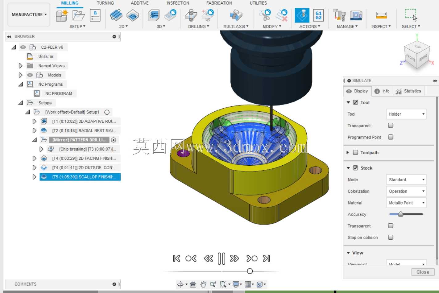Click the Hole Recognition icon
The image size is (439, 293).
208,15
